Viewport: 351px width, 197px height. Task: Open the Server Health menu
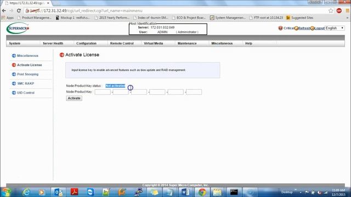(x=53, y=43)
